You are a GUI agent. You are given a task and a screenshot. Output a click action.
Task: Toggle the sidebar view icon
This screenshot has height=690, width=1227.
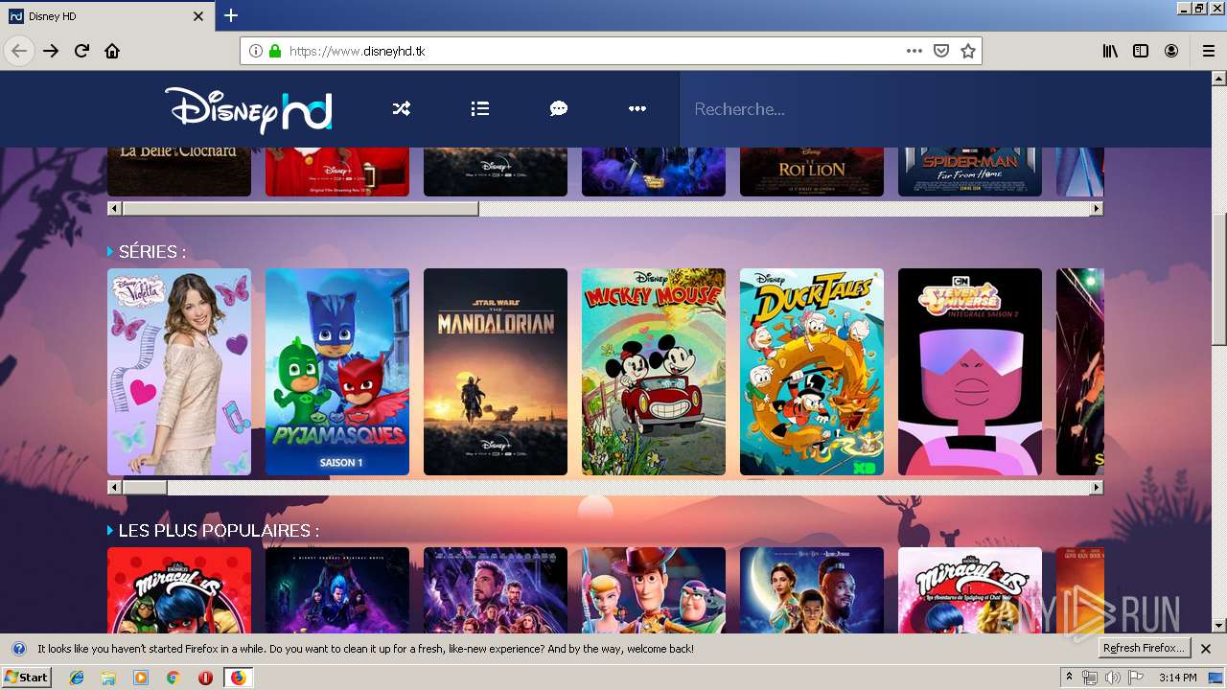pos(1141,51)
